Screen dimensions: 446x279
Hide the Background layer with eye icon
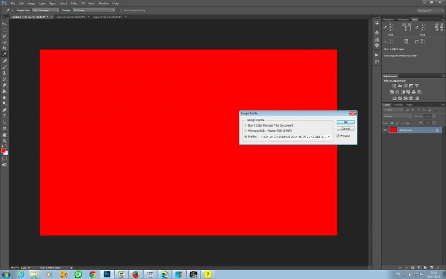[x=385, y=130]
